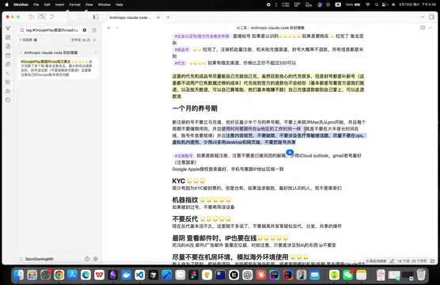The image size is (440, 285).
Task: Toggle the right sidebar panel icon
Action: pos(431,17)
